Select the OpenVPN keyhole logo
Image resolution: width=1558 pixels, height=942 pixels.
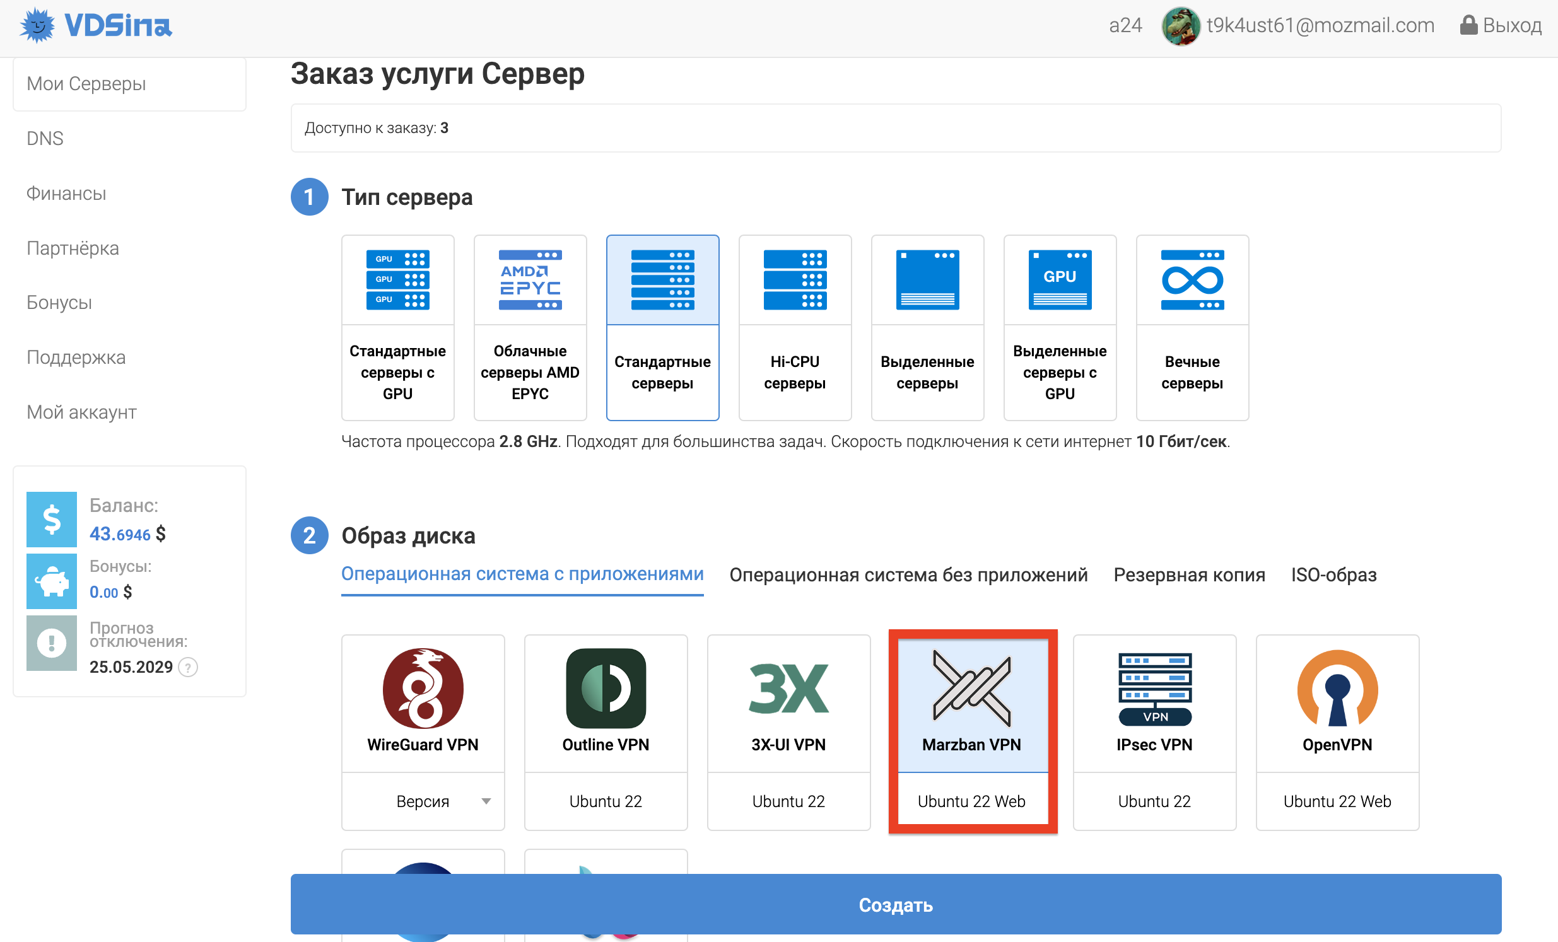(1337, 688)
